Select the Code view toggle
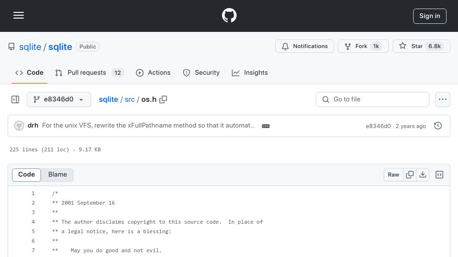Image resolution: width=458 pixels, height=257 pixels. pyautogui.click(x=26, y=175)
